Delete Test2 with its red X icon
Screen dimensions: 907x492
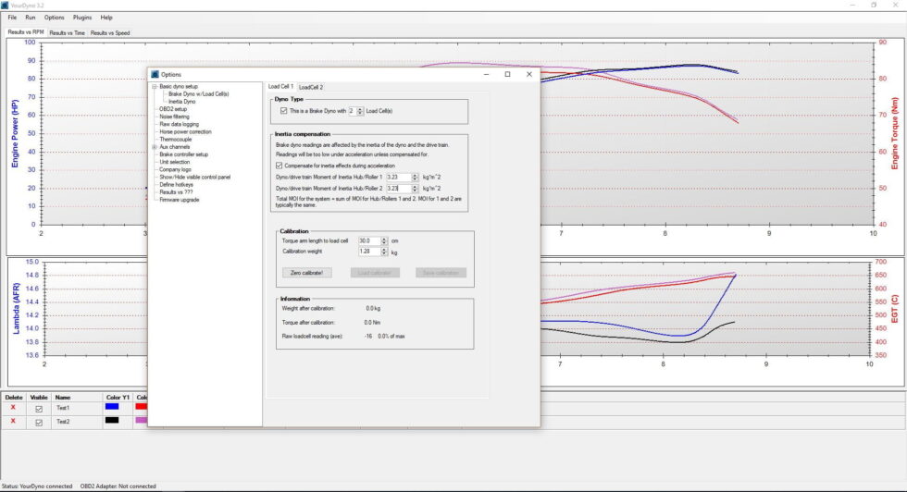pos(13,421)
